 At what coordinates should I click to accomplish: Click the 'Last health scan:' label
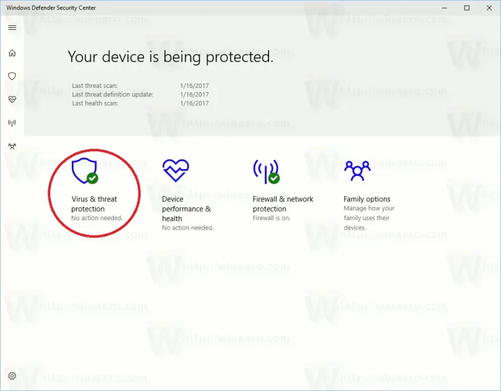[95, 103]
